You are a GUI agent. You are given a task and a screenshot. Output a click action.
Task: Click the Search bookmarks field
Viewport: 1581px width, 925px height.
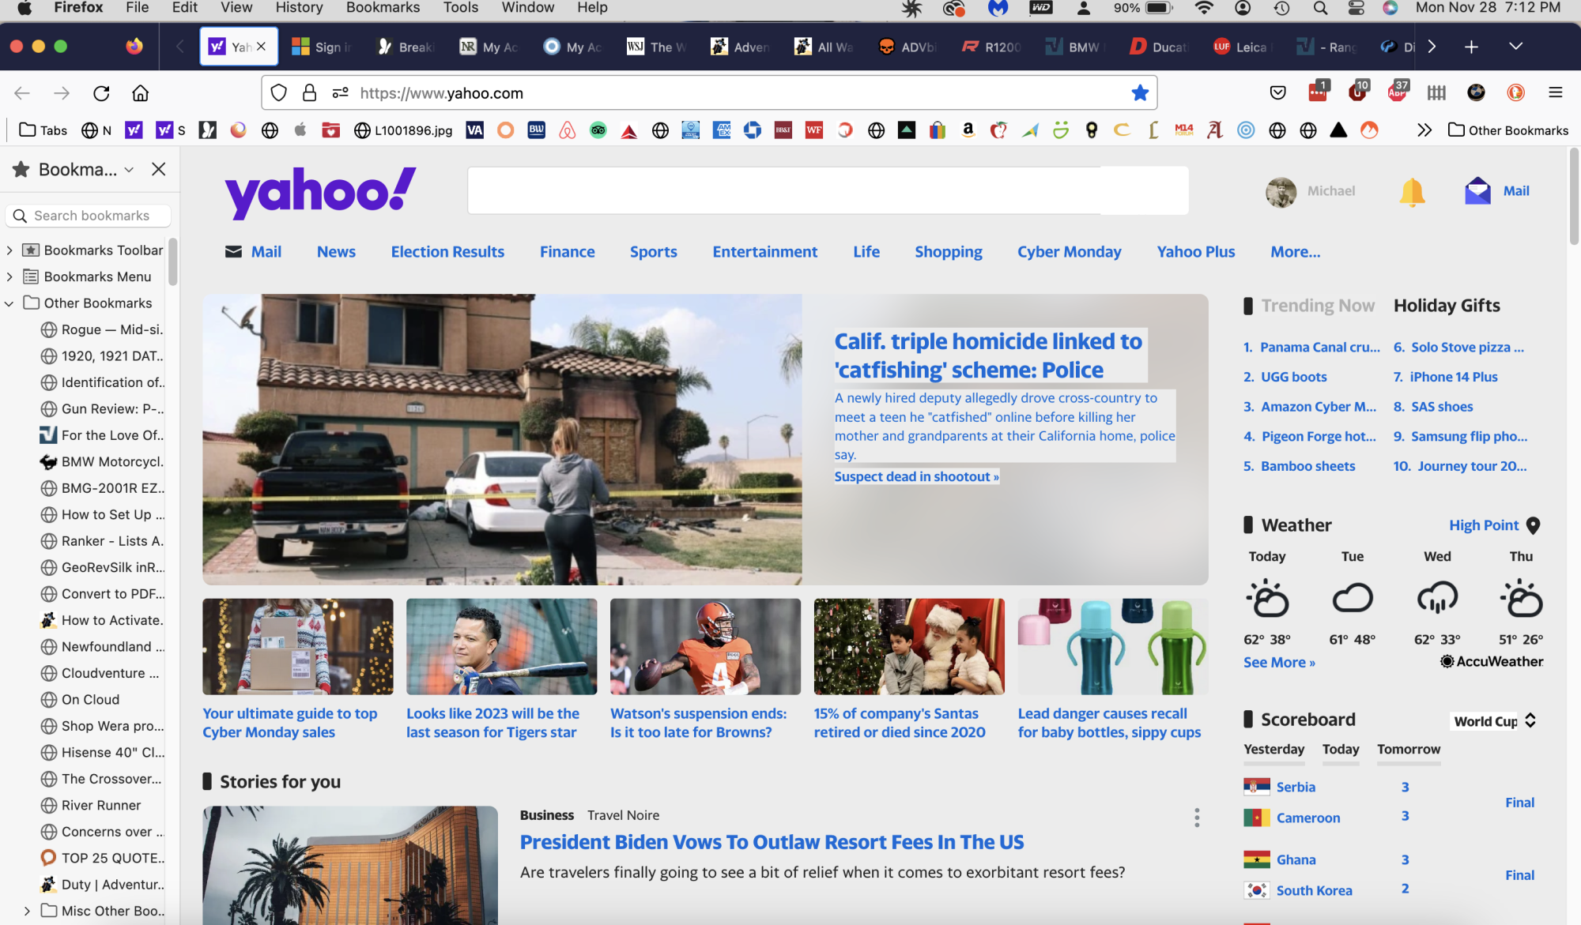point(89,216)
